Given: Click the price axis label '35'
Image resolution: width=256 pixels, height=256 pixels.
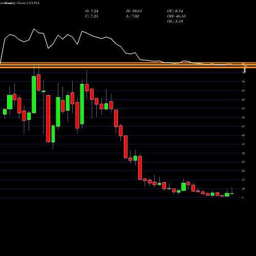Looking at the screenshot, I should 243,144.
